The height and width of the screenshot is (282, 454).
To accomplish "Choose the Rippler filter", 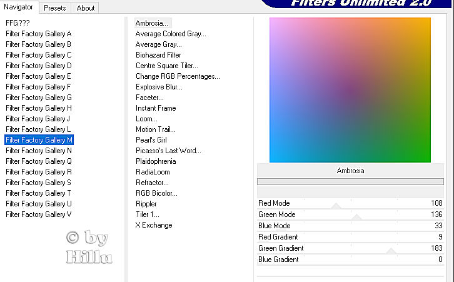I will point(146,204).
